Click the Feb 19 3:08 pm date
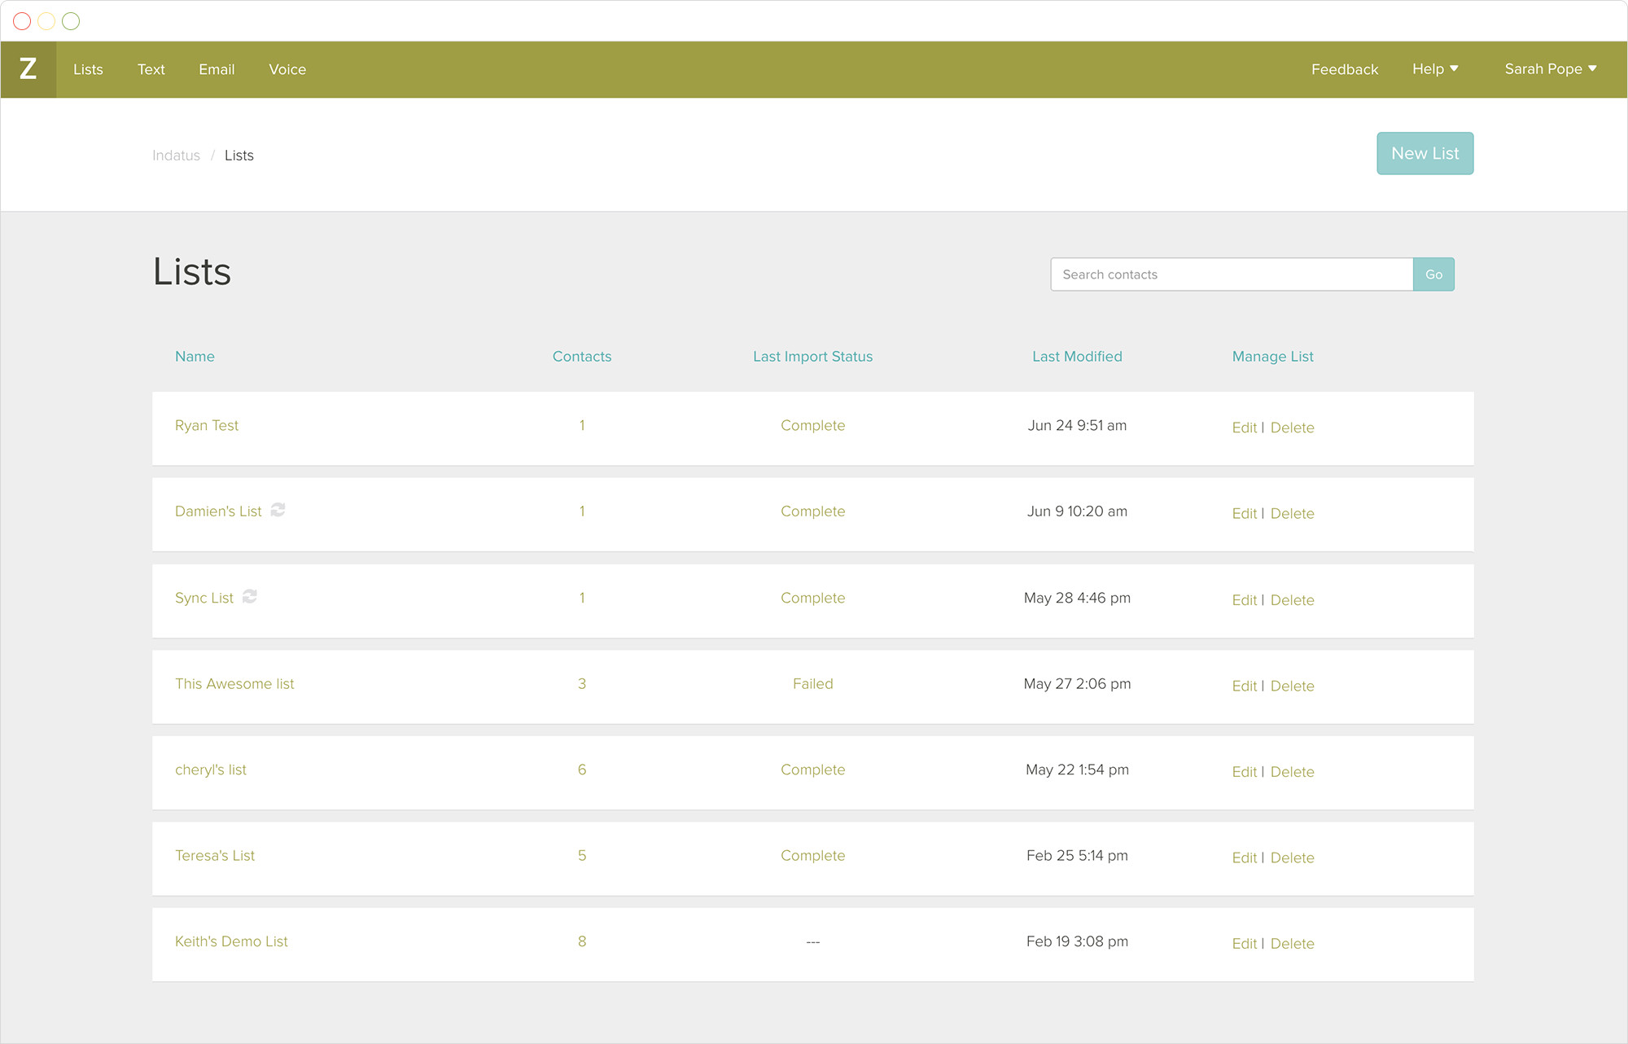 tap(1077, 941)
